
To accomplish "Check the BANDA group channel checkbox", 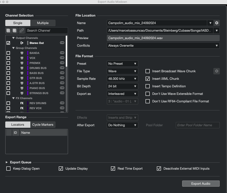I will (x=8, y=53).
